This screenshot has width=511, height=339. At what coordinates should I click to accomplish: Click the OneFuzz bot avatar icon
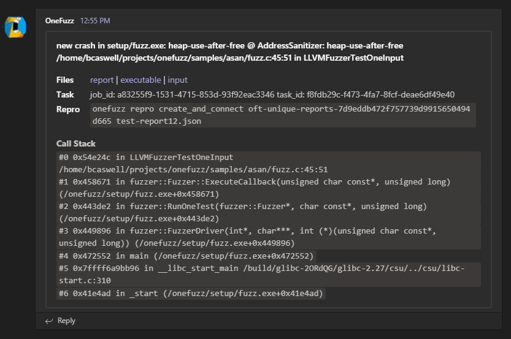pyautogui.click(x=15, y=28)
